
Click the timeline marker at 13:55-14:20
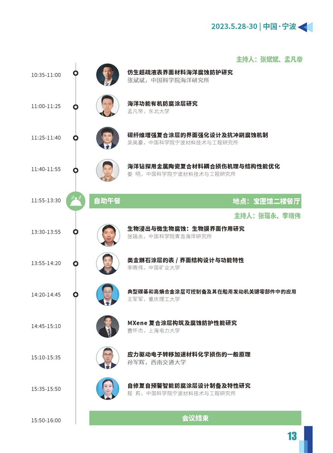point(76,264)
